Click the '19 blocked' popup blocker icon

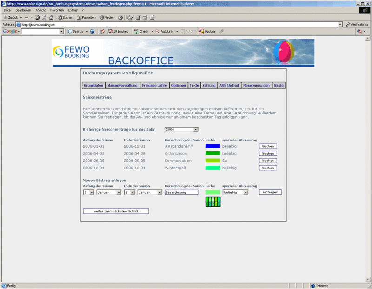coord(118,31)
